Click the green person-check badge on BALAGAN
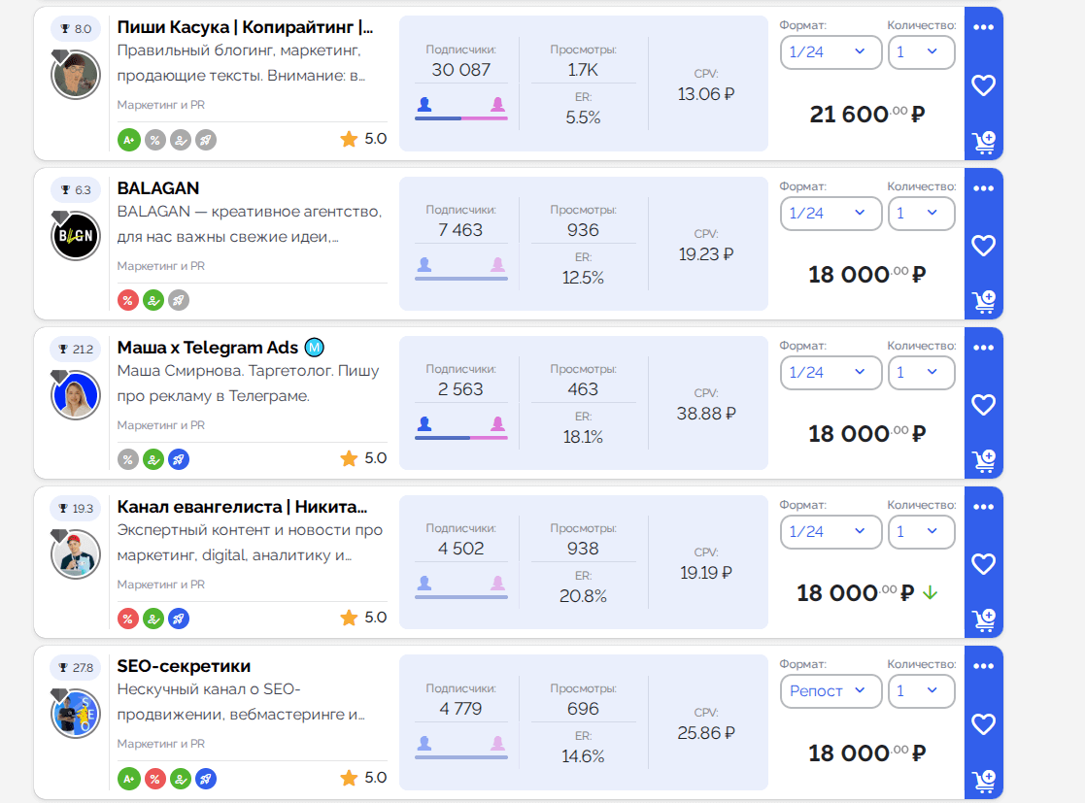This screenshot has height=803, width=1085. point(153,300)
